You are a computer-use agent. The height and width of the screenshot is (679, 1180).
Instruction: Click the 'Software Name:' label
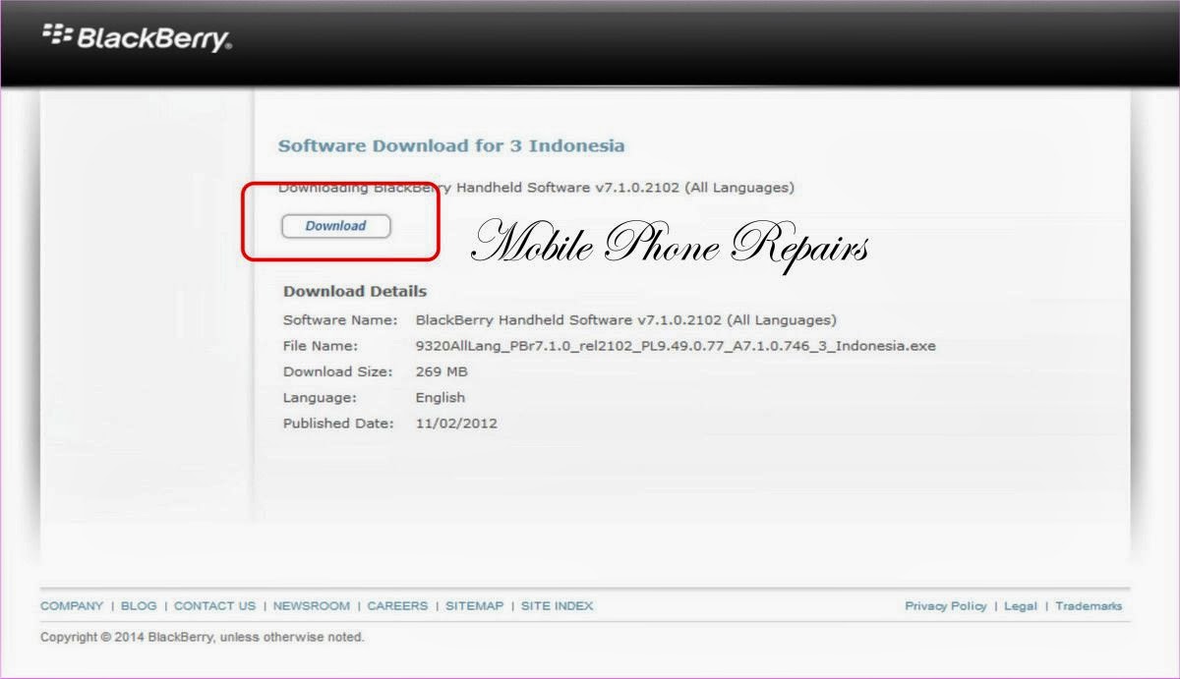(340, 320)
